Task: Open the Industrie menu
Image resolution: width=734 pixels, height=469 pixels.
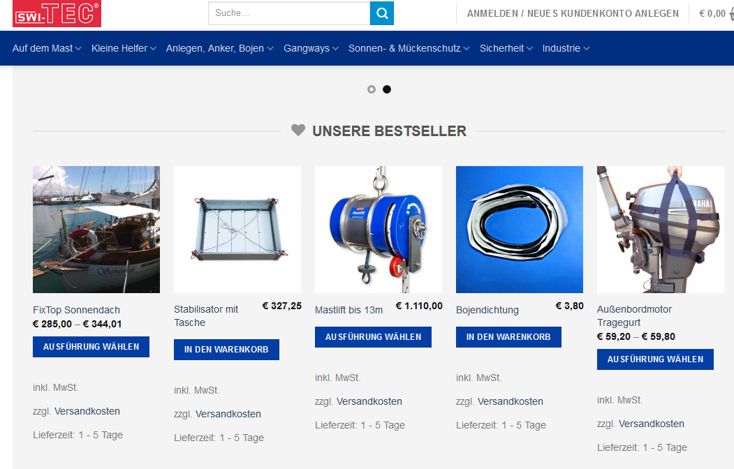Action: [x=566, y=48]
